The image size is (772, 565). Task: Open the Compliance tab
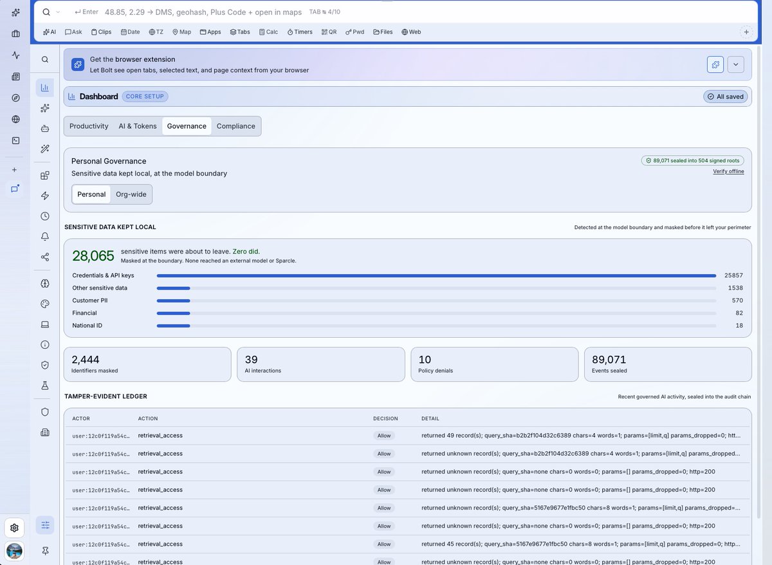click(236, 126)
